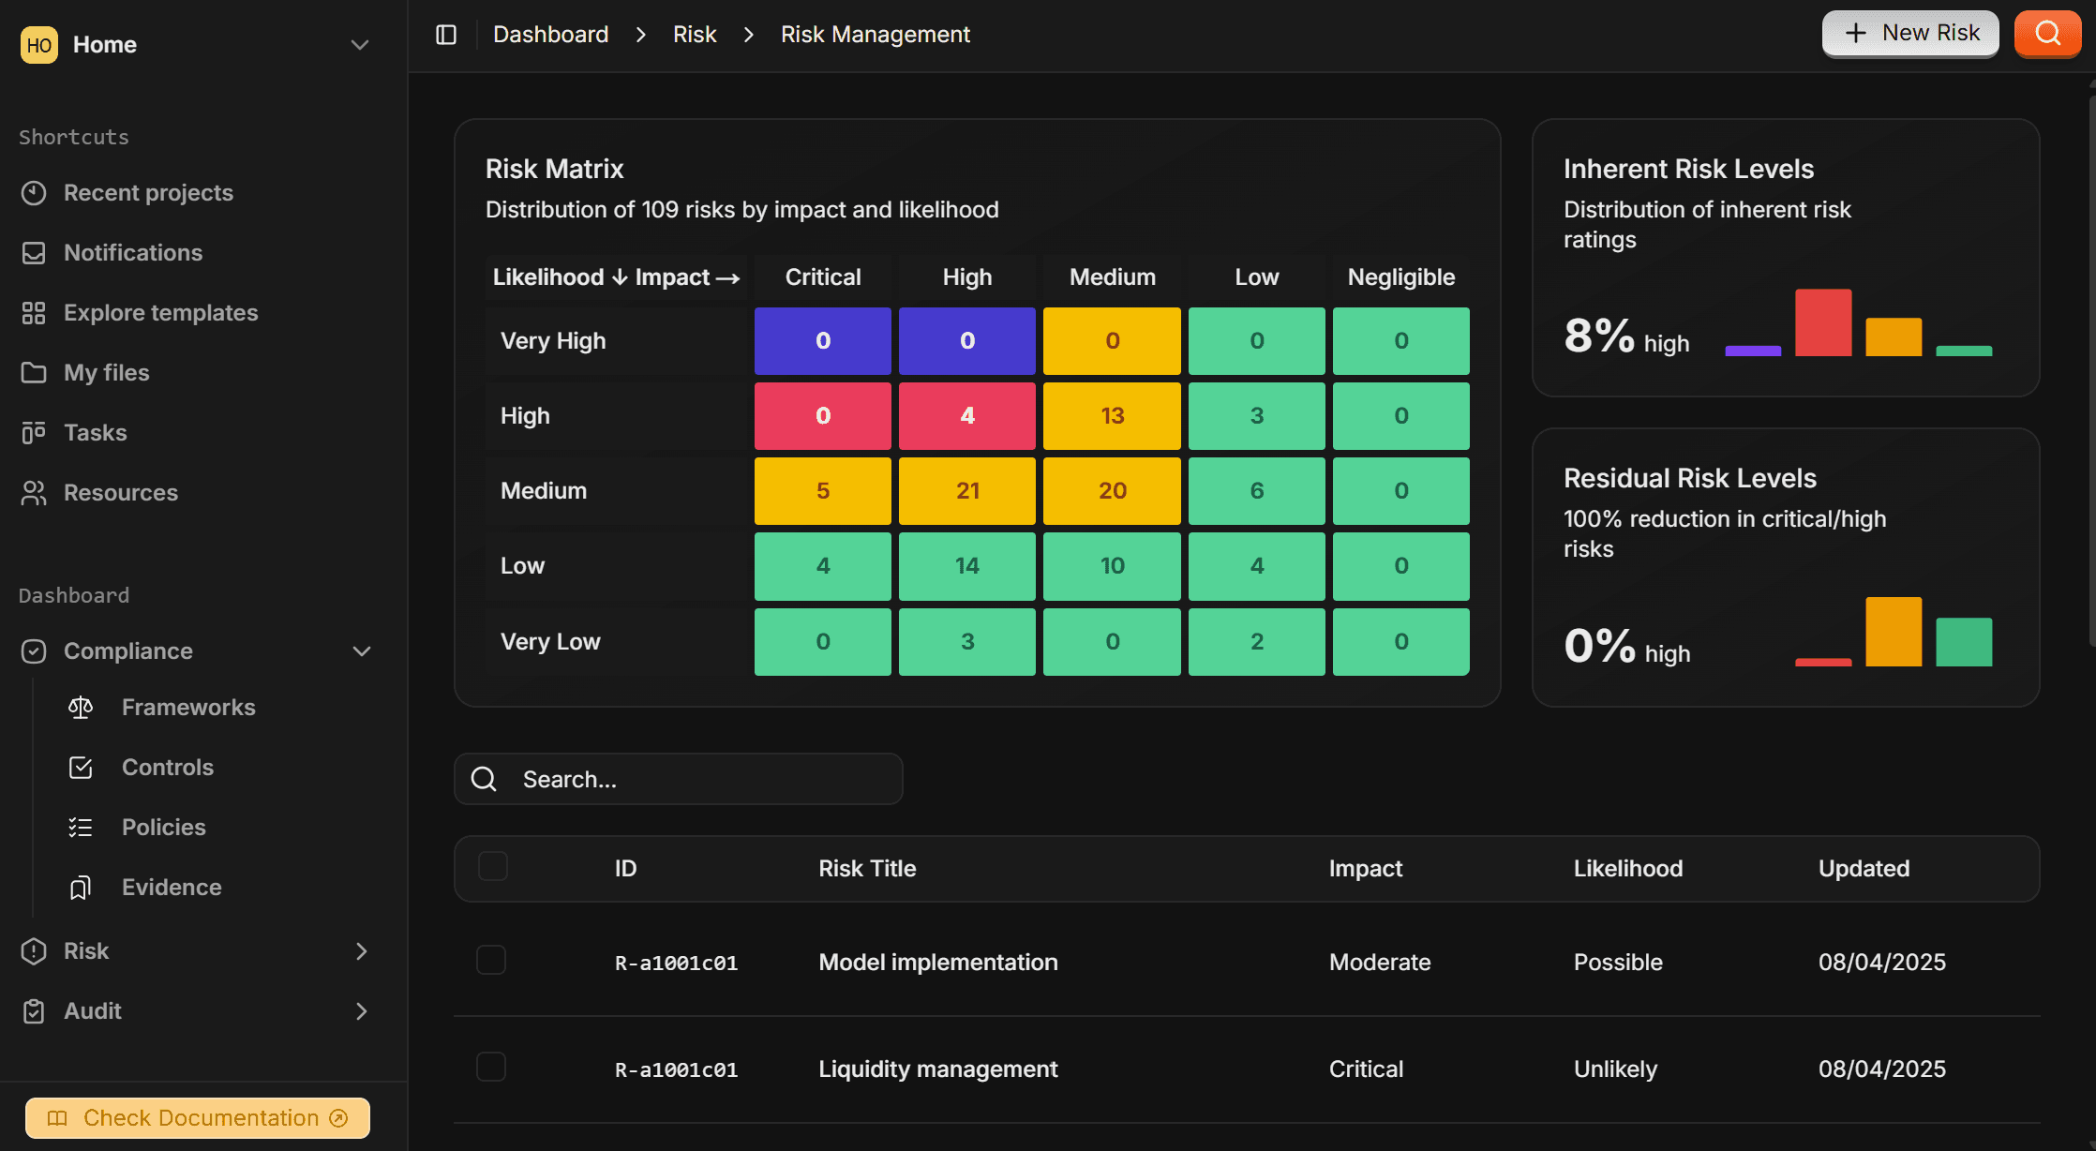Check the Liquidity management risk checkbox
Screen dimensions: 2096x1151
[490, 1067]
